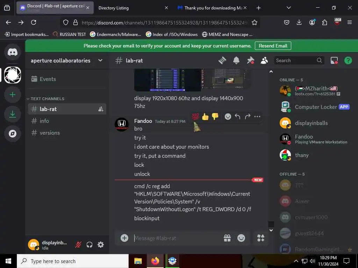The height and width of the screenshot is (268, 358).
Task: Toggle member list icon
Action: tap(264, 60)
